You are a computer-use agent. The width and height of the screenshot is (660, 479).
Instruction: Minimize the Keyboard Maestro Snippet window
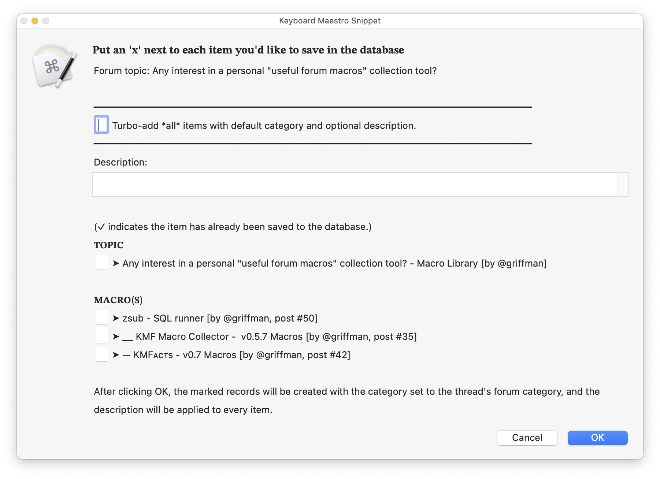(35, 21)
